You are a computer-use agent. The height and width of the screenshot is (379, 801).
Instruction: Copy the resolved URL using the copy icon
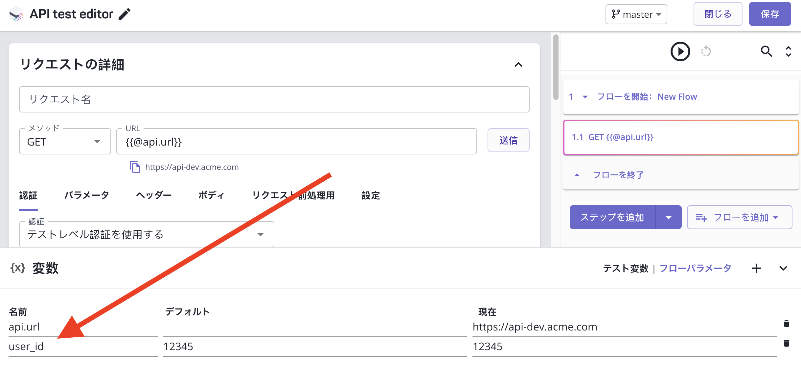[135, 167]
